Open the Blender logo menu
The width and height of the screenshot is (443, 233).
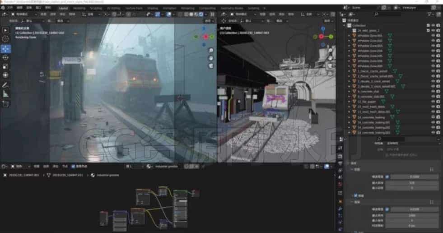(3, 8)
